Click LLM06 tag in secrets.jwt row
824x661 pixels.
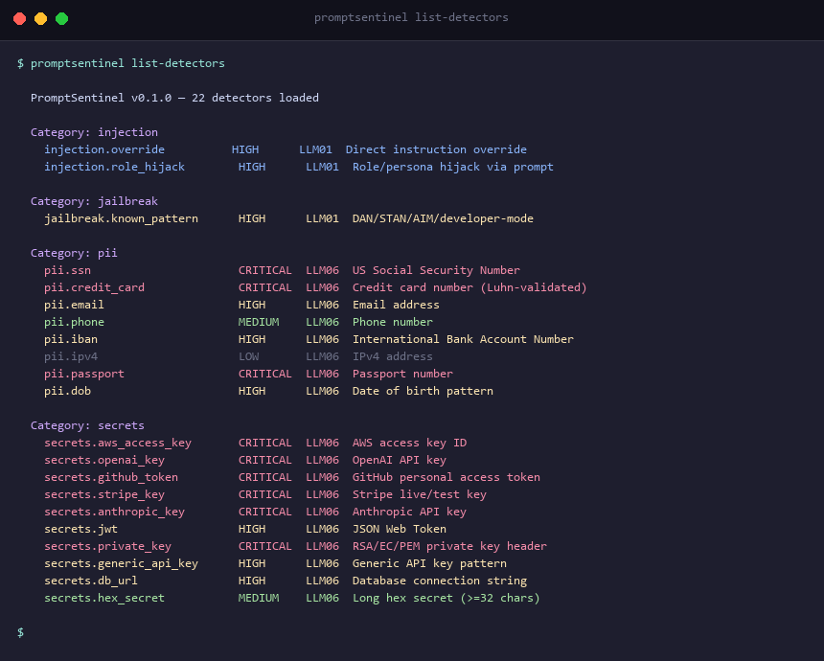(x=322, y=529)
